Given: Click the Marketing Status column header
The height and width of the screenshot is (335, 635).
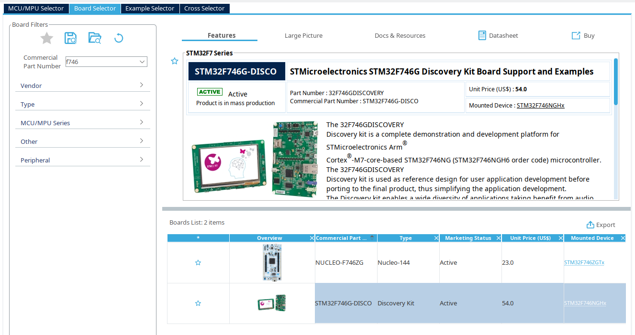Looking at the screenshot, I should (x=468, y=238).
